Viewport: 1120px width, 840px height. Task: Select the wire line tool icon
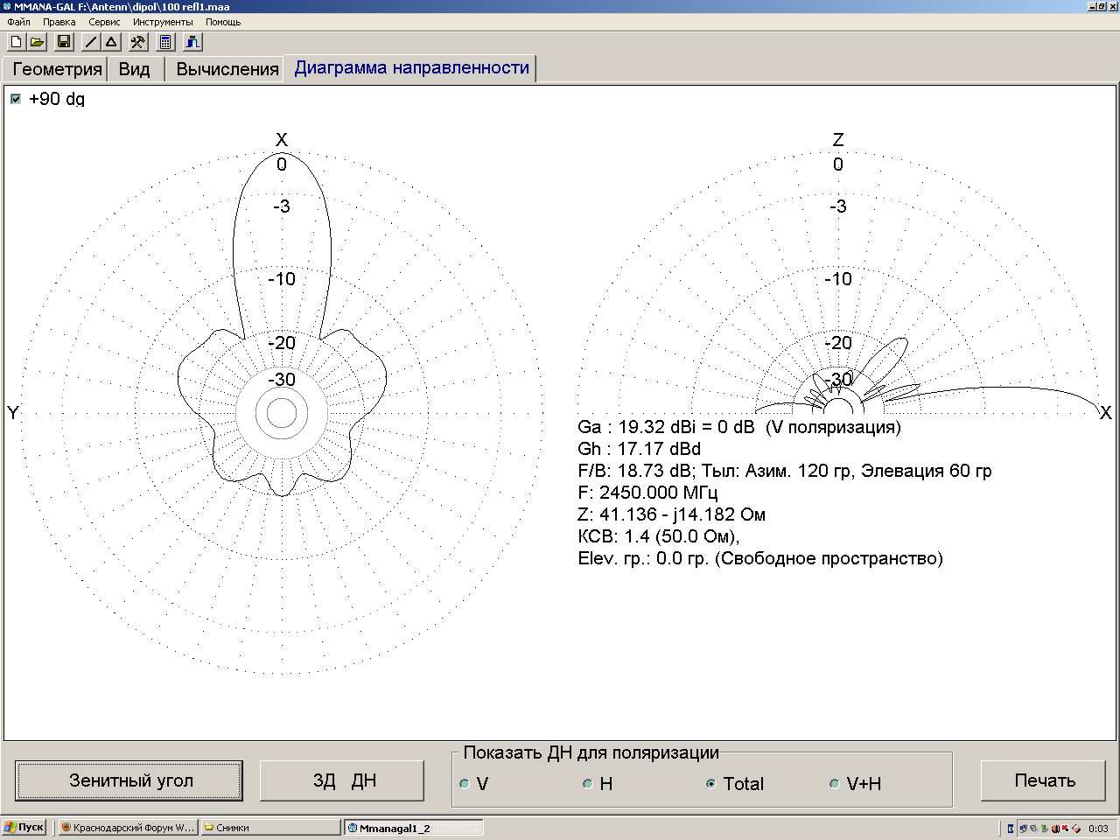coord(91,42)
